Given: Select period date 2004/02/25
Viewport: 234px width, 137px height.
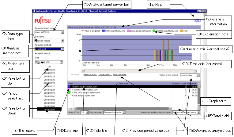Looking at the screenshot, I should [49, 80].
